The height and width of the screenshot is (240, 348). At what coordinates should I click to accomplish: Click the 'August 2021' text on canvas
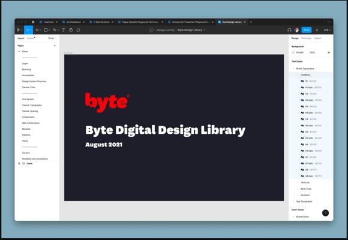104,145
